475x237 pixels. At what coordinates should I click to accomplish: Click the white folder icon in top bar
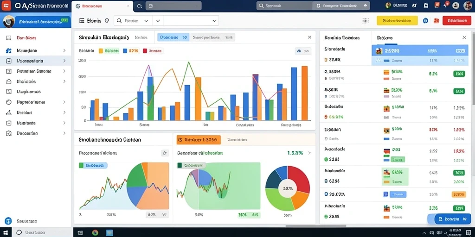[x=426, y=5]
